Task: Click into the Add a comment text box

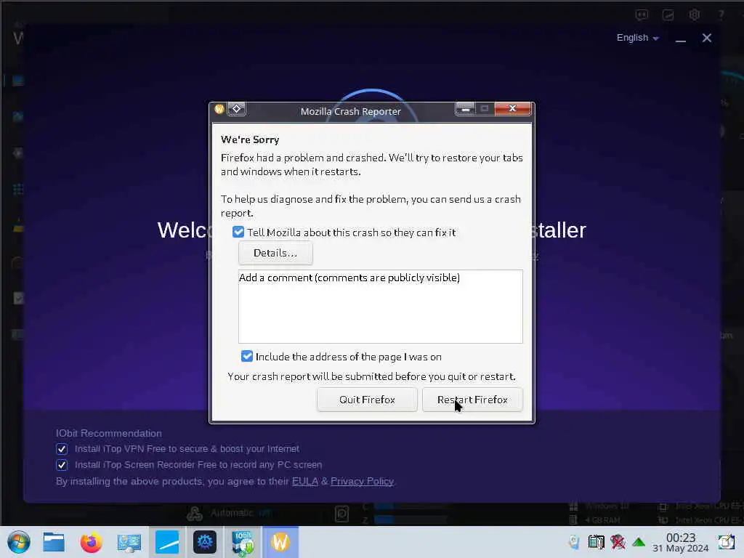Action: pos(381,307)
